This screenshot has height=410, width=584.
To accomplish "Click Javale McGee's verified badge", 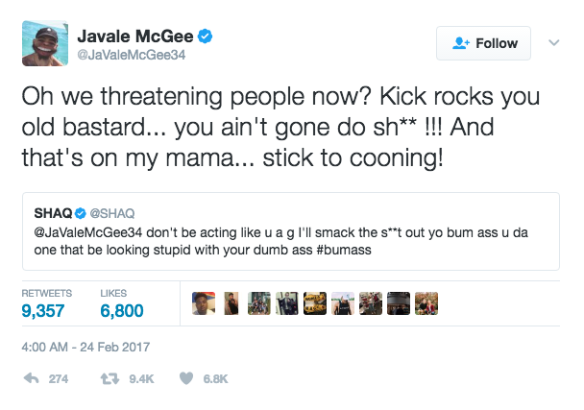I will point(206,37).
